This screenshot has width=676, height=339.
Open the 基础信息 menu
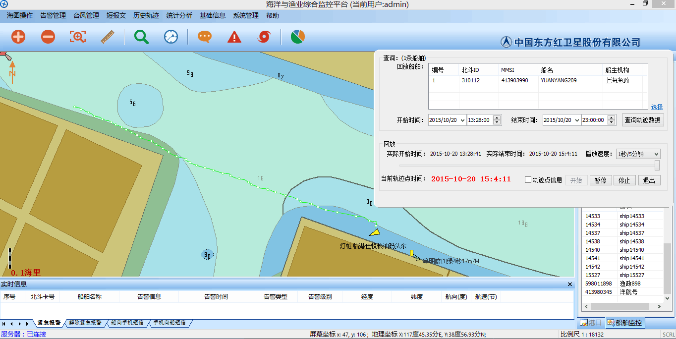pyautogui.click(x=213, y=15)
